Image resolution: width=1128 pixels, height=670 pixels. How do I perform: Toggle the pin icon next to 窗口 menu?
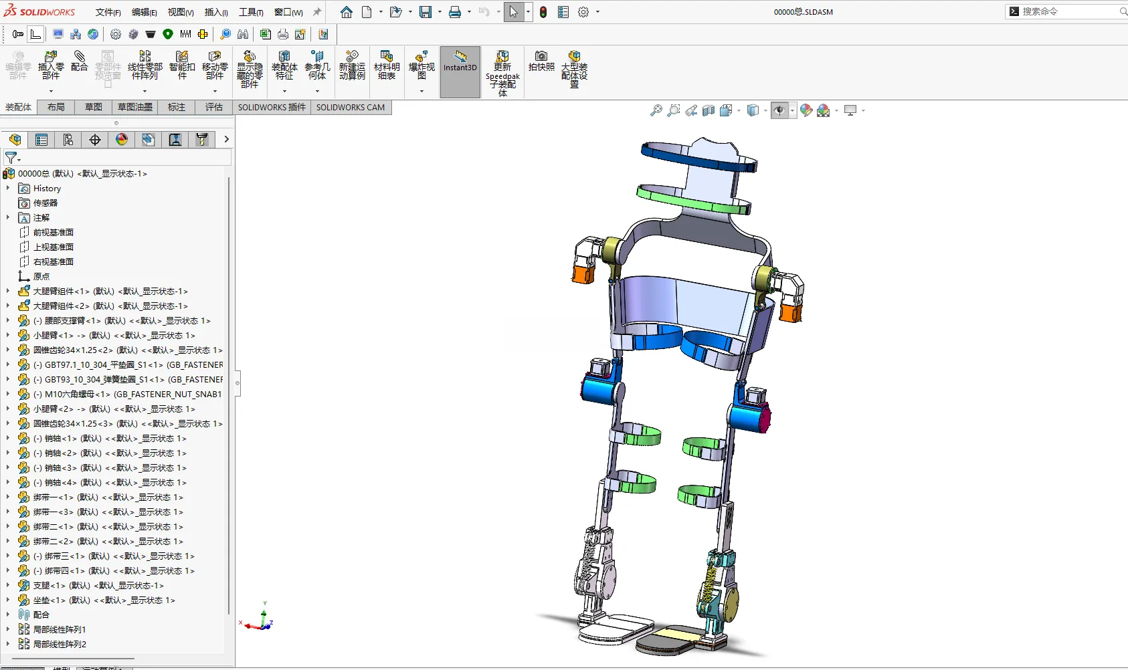(317, 12)
